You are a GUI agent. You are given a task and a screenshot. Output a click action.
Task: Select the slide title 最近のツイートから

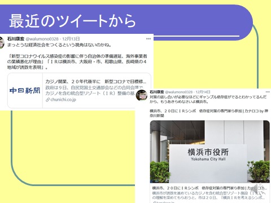72,21
